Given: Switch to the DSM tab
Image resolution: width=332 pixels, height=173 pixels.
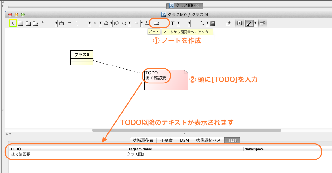Looking at the screenshot, I should (184, 140).
